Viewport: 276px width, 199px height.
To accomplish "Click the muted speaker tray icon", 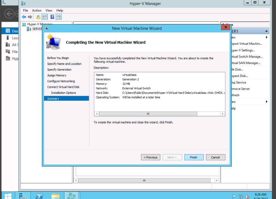I will click(247, 197).
